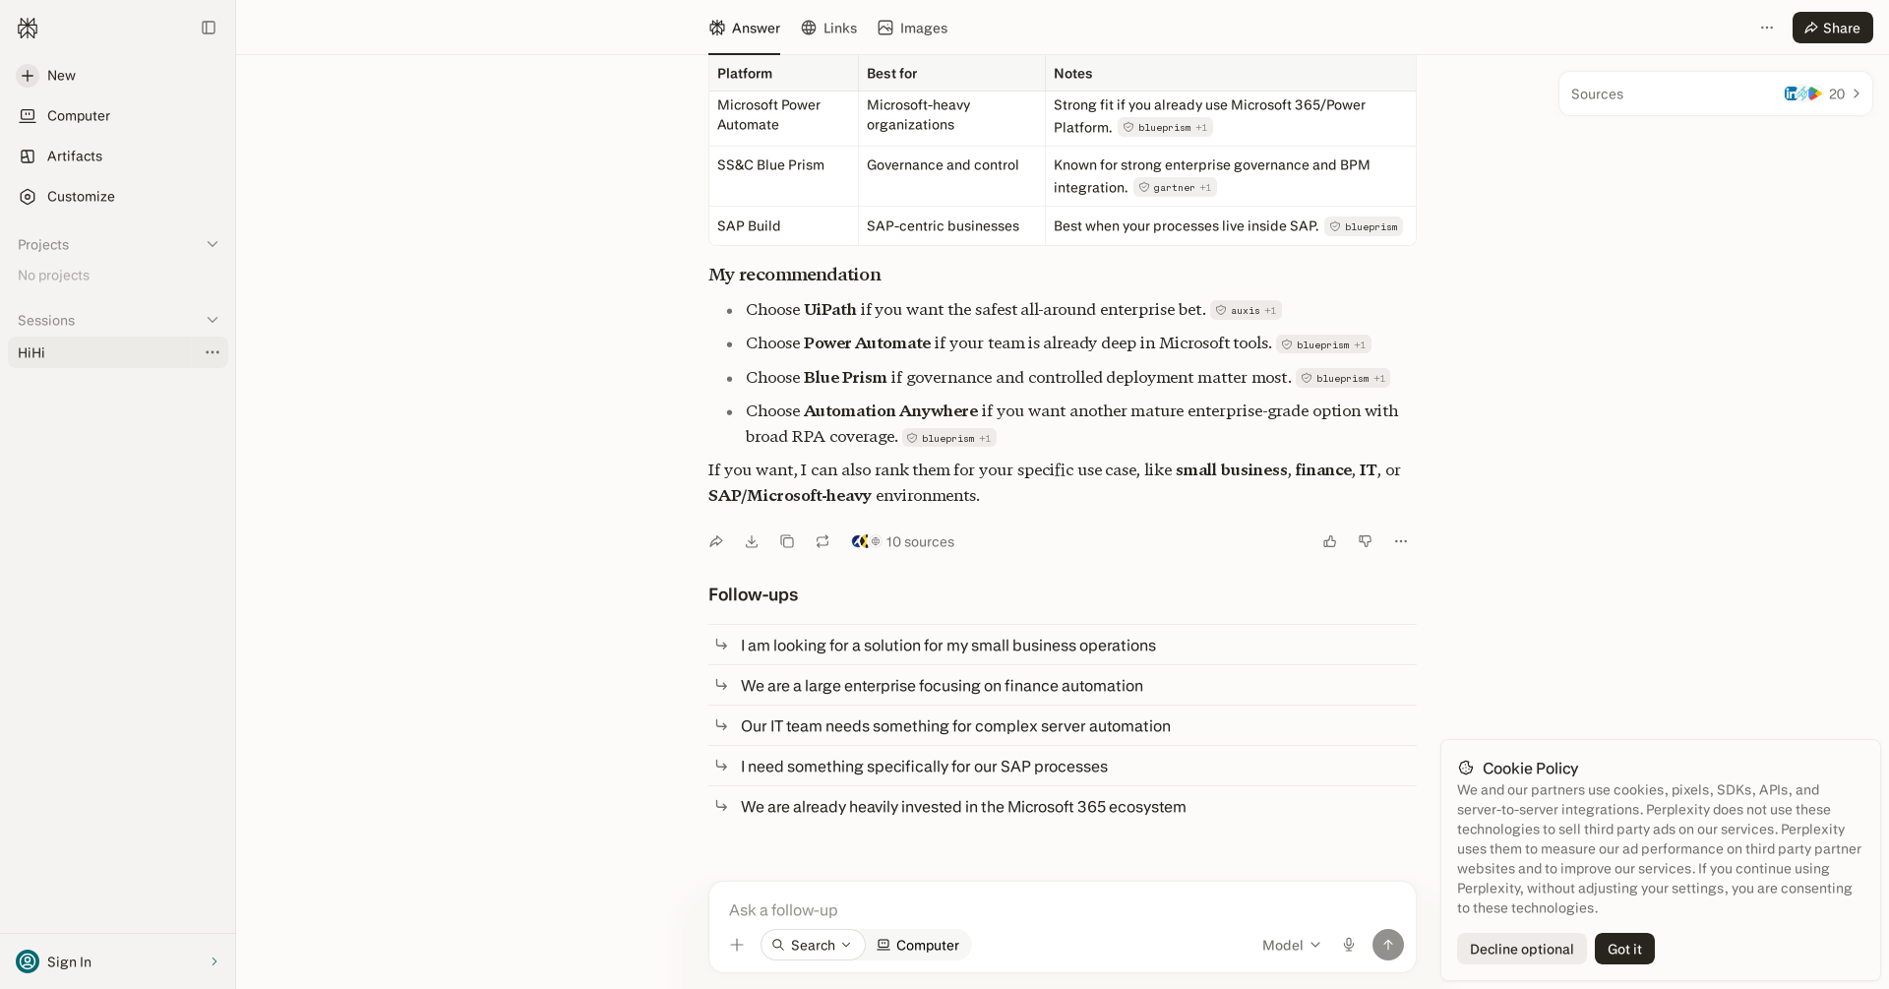Toggle the Computer mode in the prompt box
This screenshot has width=1889, height=989.
point(918,945)
